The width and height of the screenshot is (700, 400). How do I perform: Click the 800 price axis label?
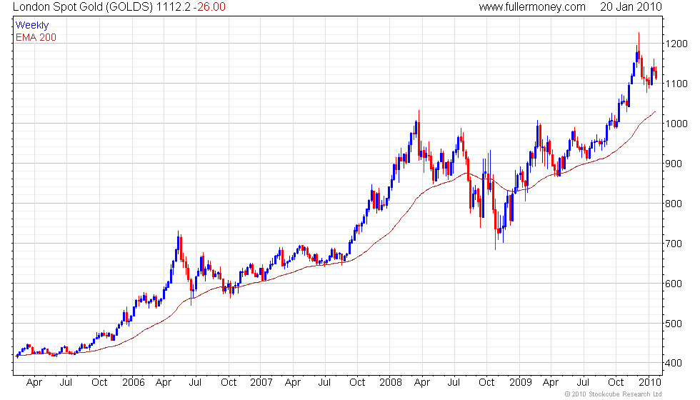(x=674, y=204)
